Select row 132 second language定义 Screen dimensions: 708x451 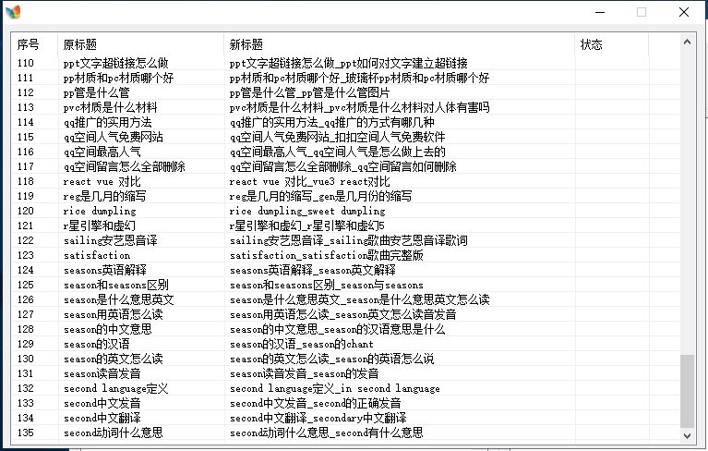(345, 388)
